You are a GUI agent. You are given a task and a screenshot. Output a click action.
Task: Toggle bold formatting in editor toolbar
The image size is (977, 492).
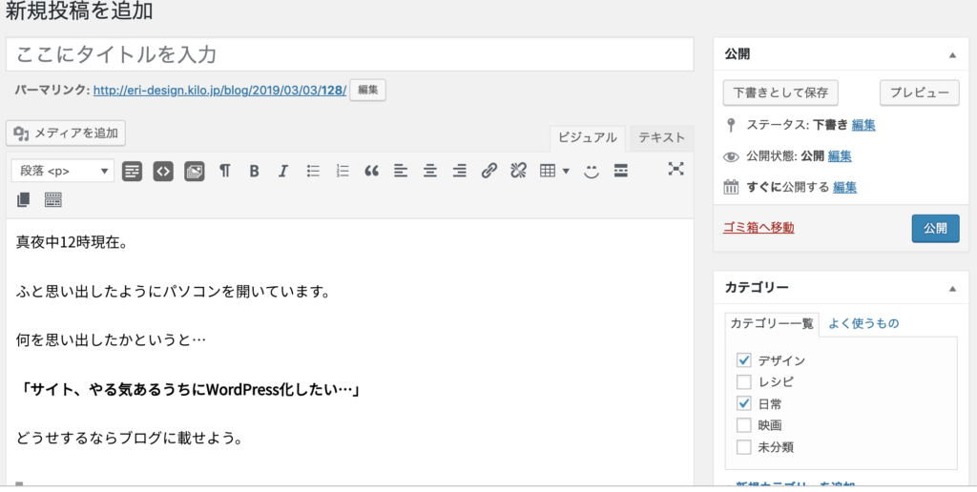[254, 171]
